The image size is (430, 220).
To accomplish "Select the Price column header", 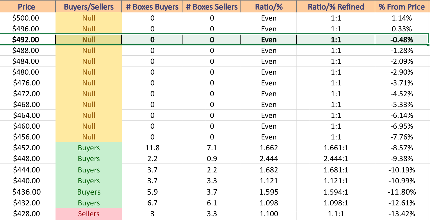I will point(28,6).
